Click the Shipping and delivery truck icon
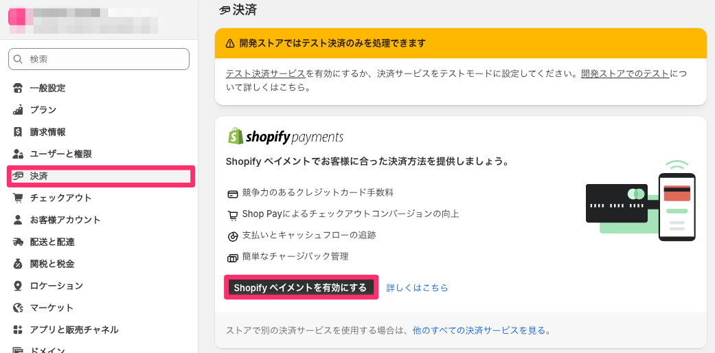The image size is (715, 353). (18, 242)
